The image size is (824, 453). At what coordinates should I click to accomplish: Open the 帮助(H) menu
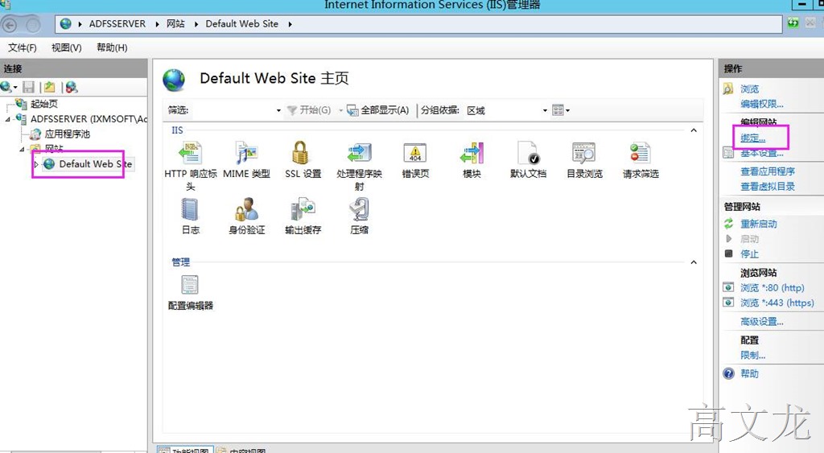click(111, 47)
